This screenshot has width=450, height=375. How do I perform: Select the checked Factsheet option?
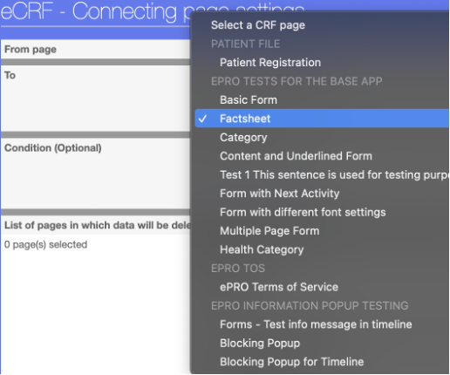click(322, 119)
